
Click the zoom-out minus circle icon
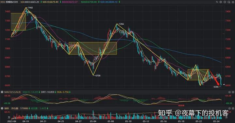(x=225, y=2)
